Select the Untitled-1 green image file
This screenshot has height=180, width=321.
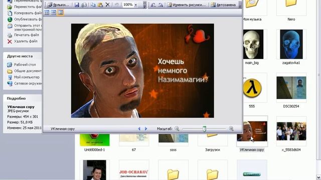95,140
